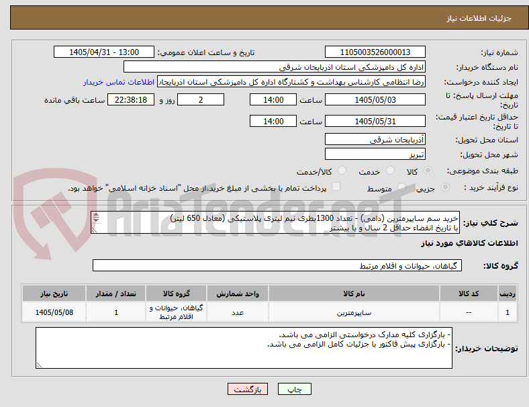
Task: Click the ردیف column header
Action: coord(508,293)
